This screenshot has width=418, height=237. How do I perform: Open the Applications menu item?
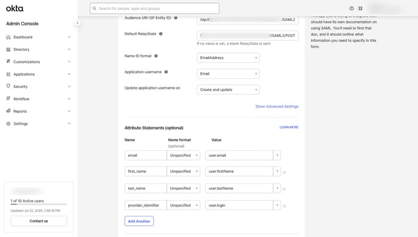tap(39, 74)
